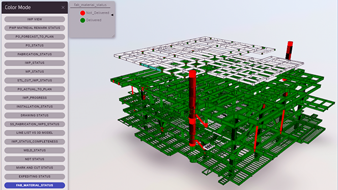Click the red Not_Delivered color swatch
338x190 pixels.
82,13
